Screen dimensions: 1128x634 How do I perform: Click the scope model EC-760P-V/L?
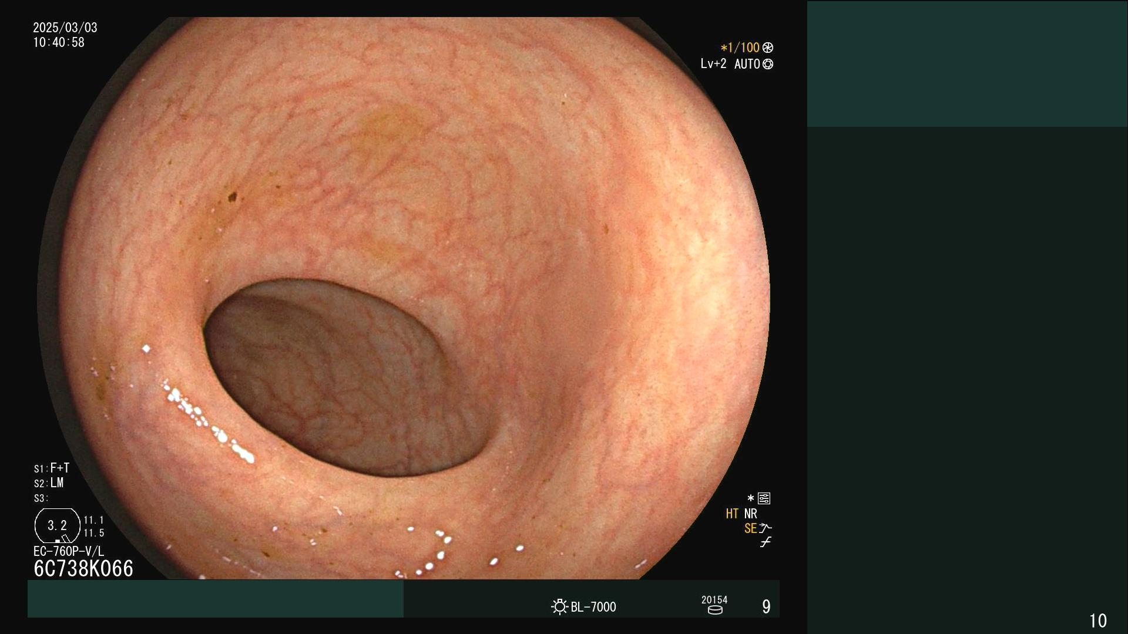tap(69, 551)
